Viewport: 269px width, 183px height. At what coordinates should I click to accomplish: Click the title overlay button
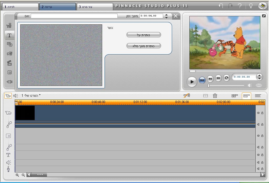point(144,35)
